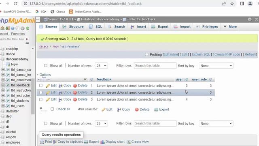The height and width of the screenshot is (146, 259).
Task: Open lower Sort by key dropdown
Action: click(216, 123)
